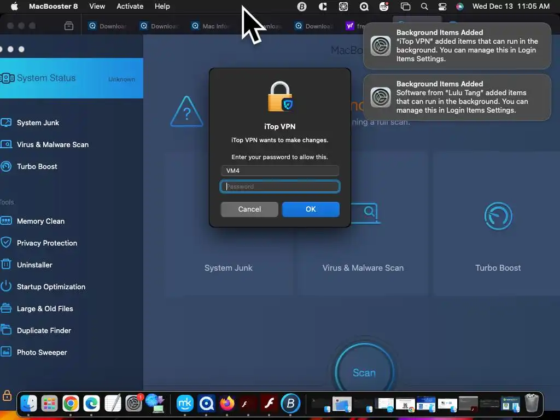560x420 pixels.
Task: Open the Uninstaller tool
Action: point(27,265)
